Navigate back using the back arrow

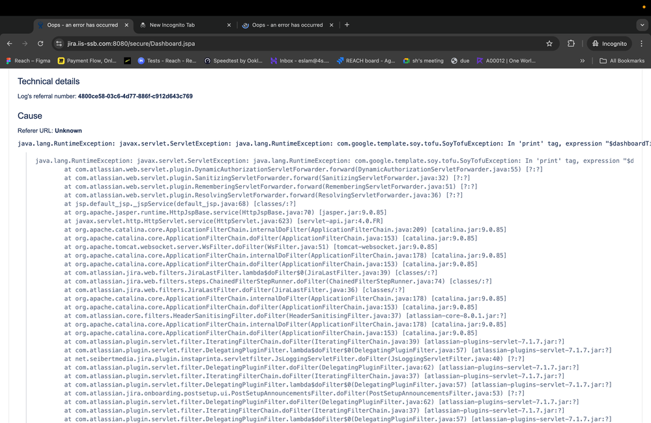[x=10, y=44]
